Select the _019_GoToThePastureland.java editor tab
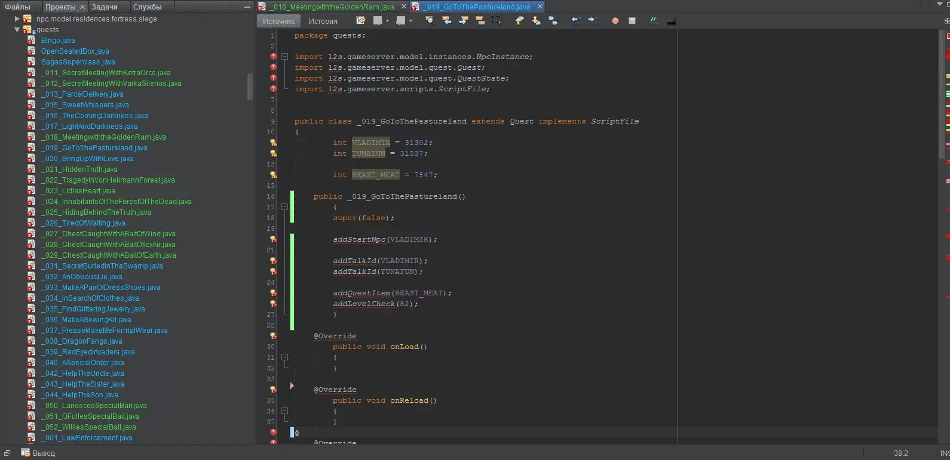The image size is (950, 460). tap(477, 7)
